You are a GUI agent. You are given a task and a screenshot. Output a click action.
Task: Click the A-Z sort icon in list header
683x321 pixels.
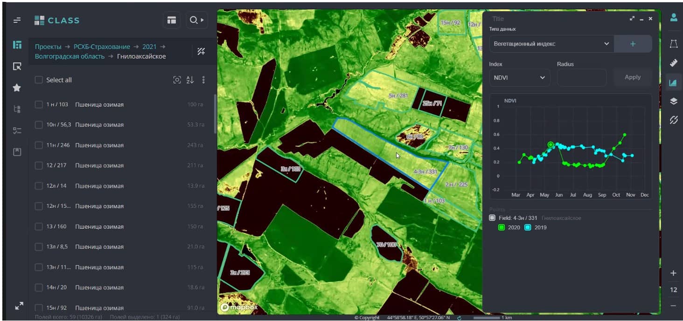[190, 80]
